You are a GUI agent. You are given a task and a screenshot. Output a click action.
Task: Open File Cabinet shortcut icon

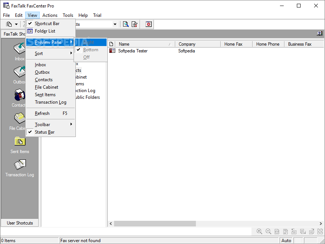point(20,118)
